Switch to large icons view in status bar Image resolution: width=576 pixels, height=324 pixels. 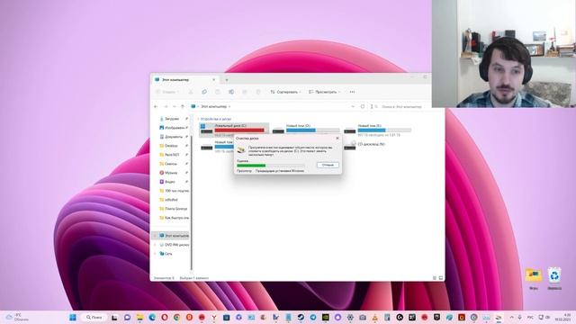441,278
